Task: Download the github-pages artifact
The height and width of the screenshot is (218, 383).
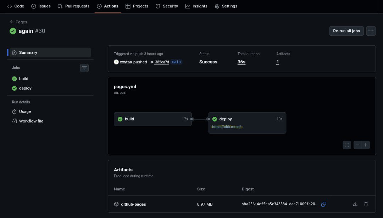Action: pyautogui.click(x=355, y=204)
